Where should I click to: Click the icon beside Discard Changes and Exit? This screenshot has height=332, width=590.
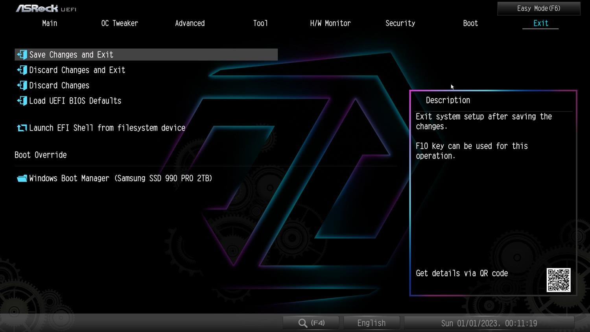(x=22, y=70)
